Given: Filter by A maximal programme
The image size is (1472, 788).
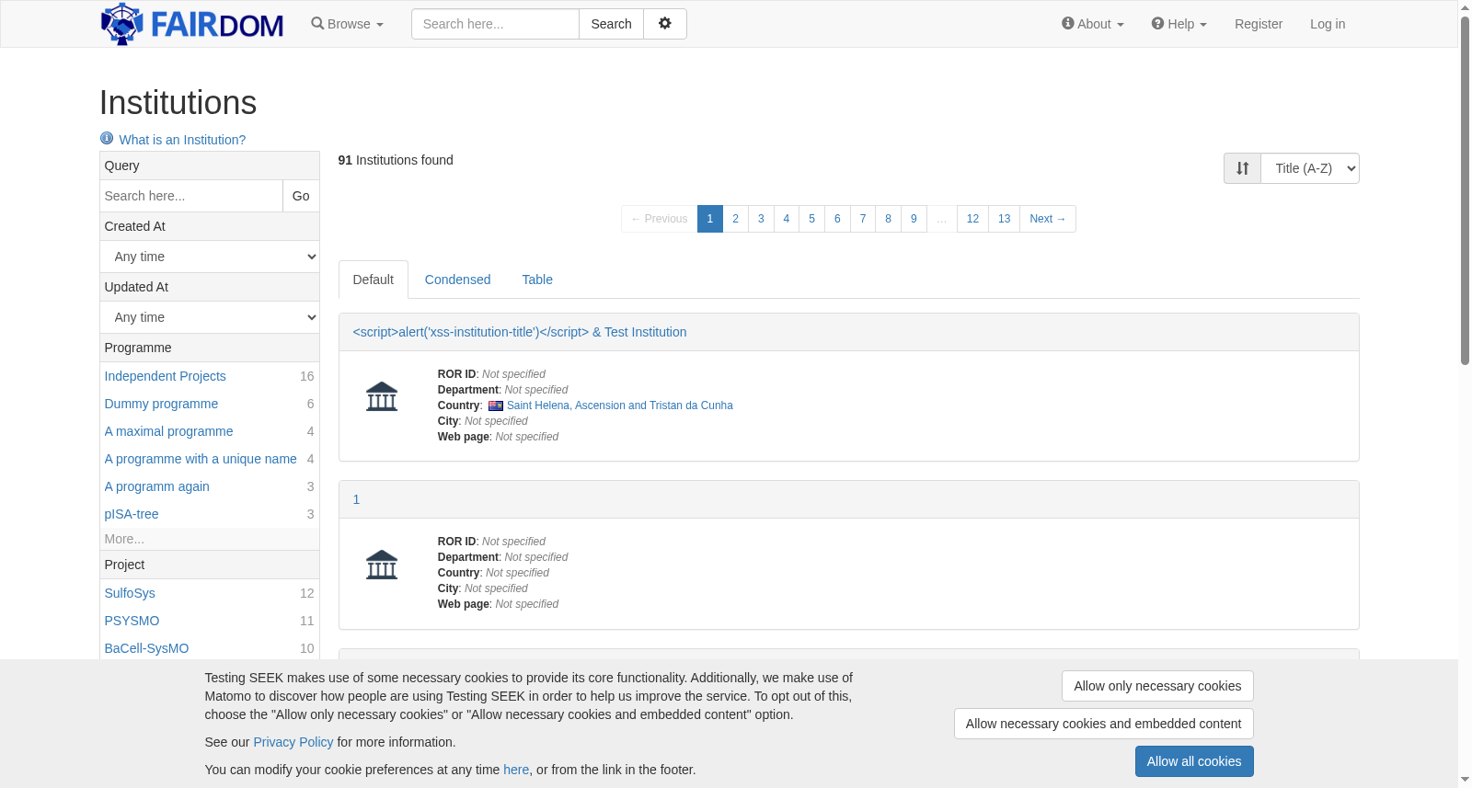Looking at the screenshot, I should tap(169, 431).
